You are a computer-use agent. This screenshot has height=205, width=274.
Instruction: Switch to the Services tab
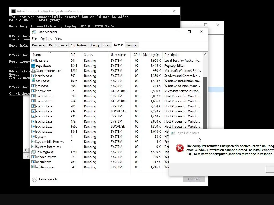click(x=132, y=45)
